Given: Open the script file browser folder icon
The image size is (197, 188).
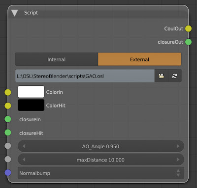Looking at the screenshot, I should pos(162,76).
